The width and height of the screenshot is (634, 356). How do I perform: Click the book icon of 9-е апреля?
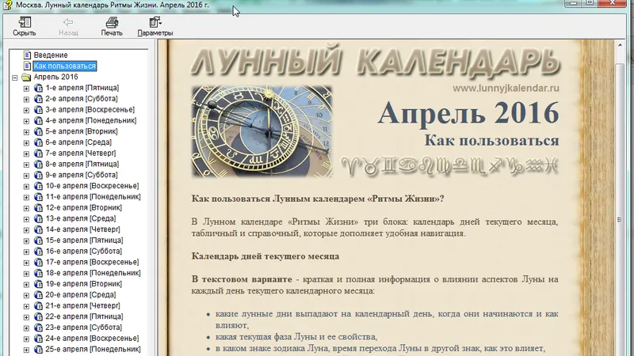click(x=38, y=175)
